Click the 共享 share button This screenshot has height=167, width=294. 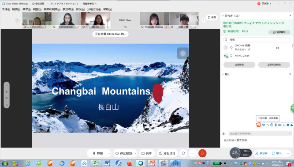[x=147, y=153]
